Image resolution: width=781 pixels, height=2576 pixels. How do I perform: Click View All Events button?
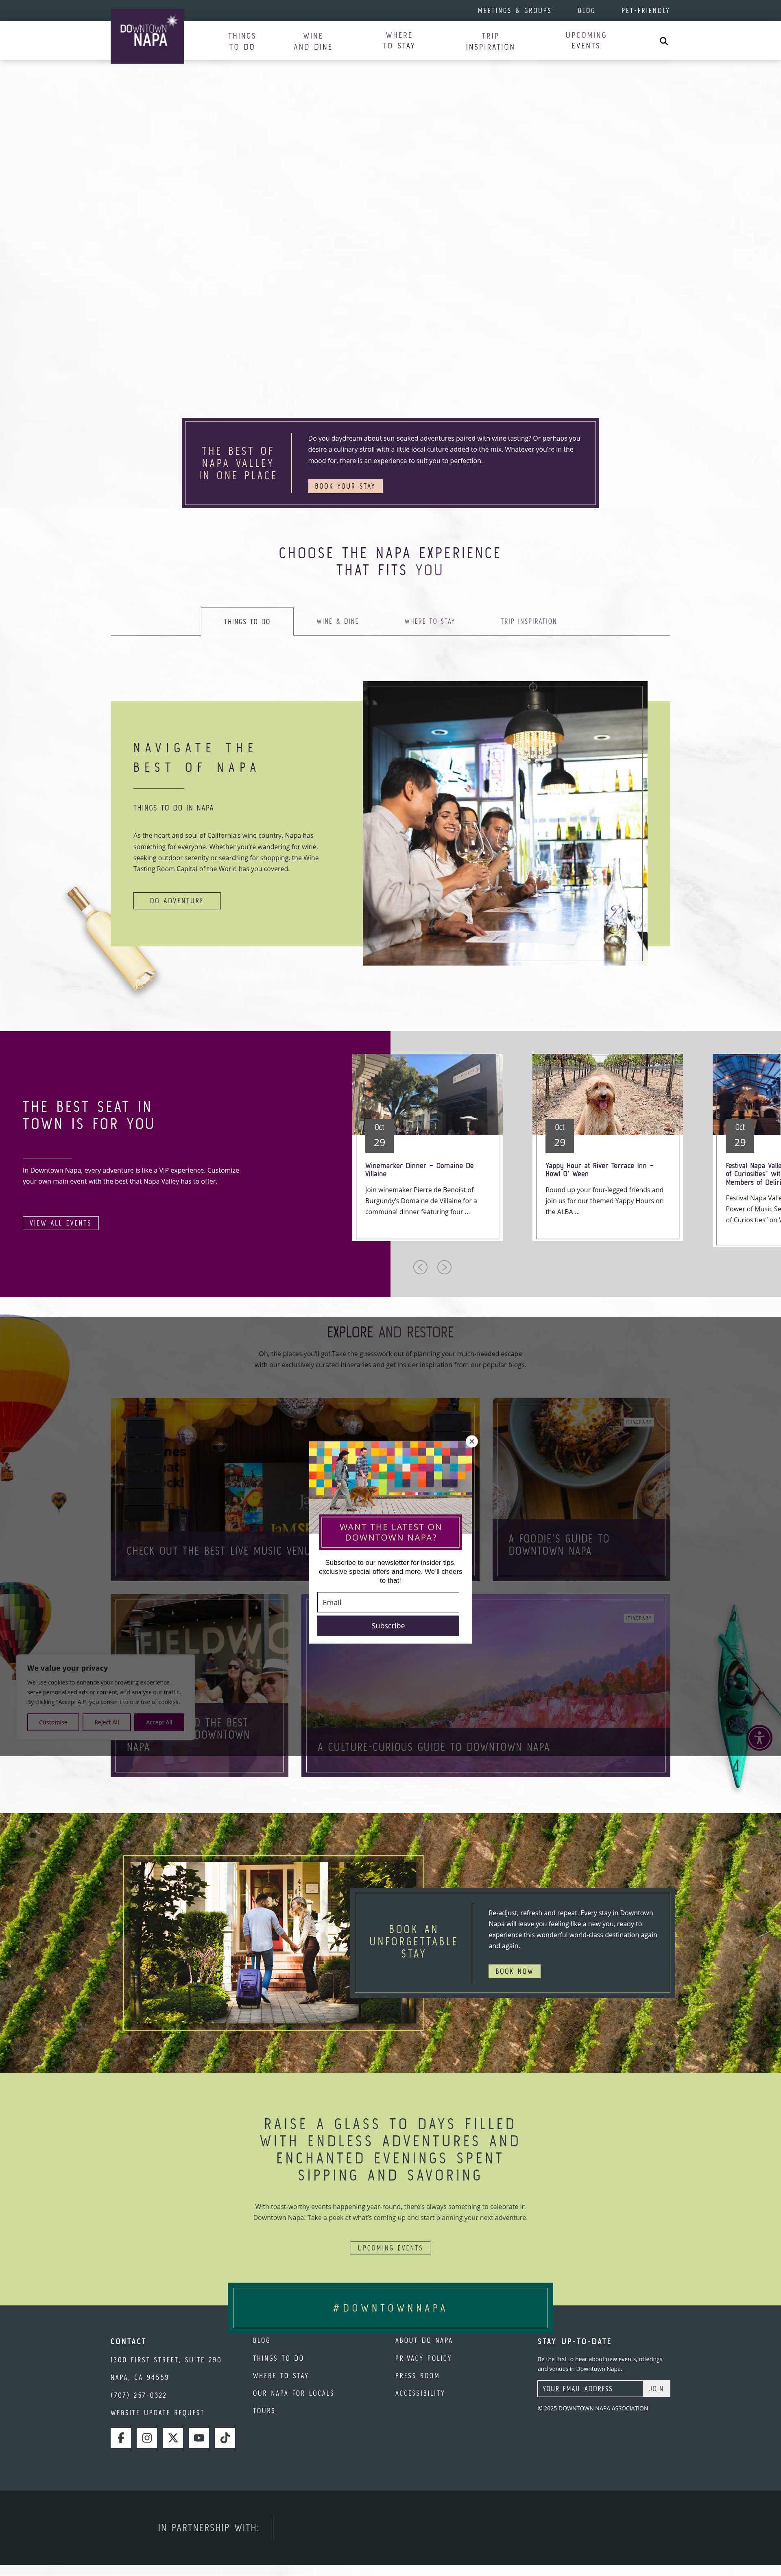coord(61,1223)
